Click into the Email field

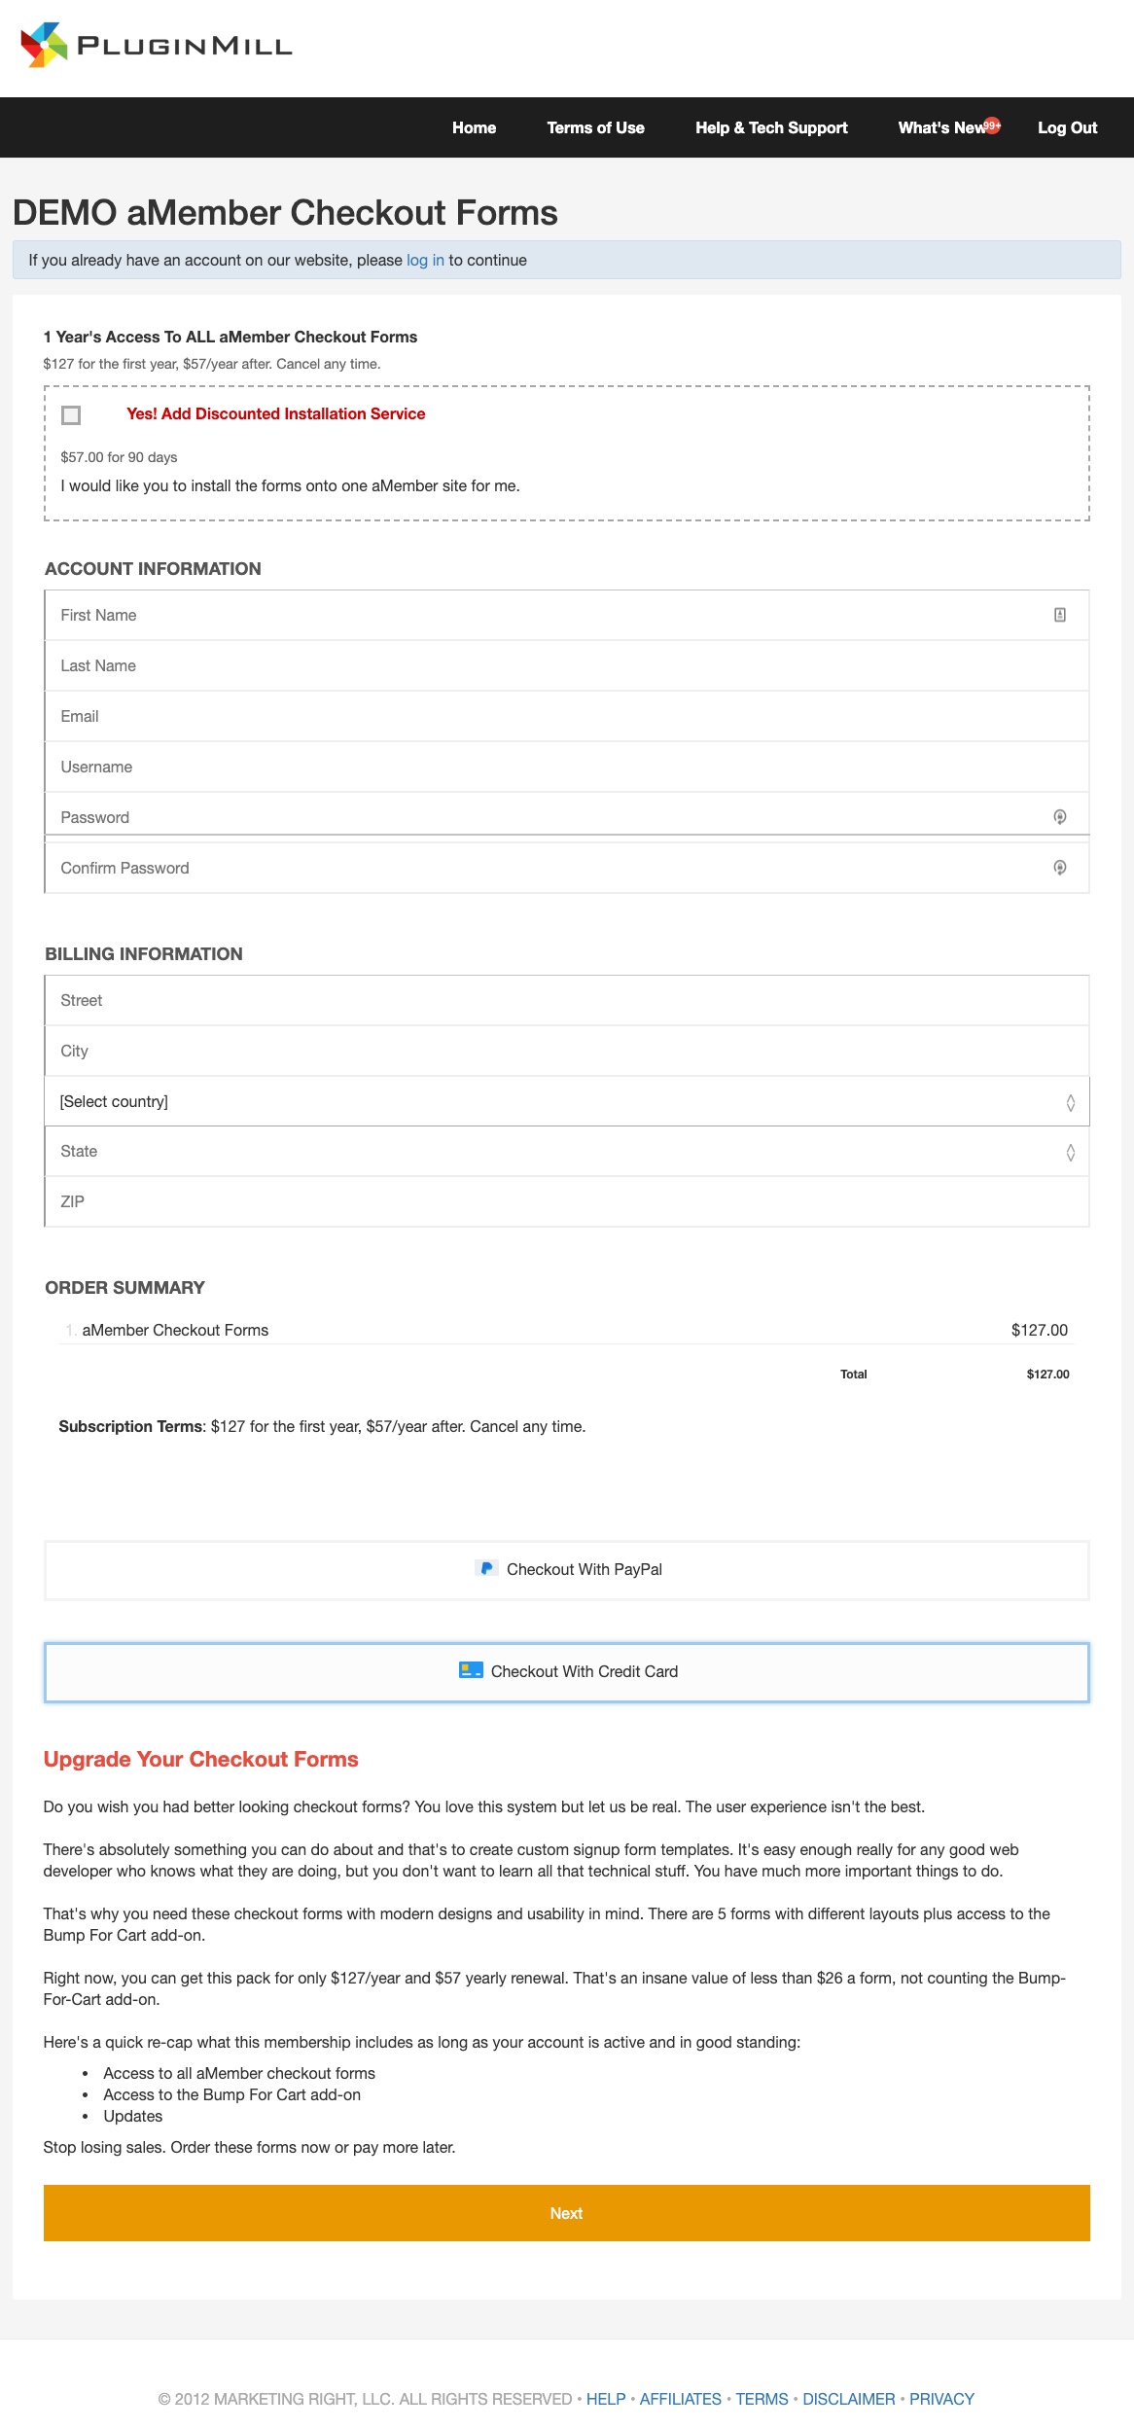click(567, 716)
